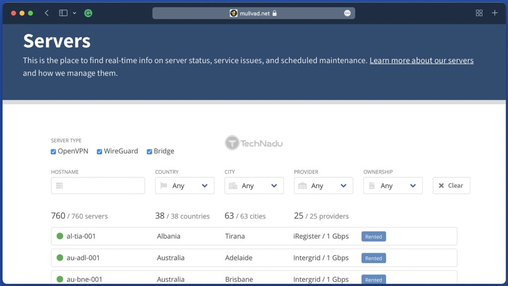The width and height of the screenshot is (508, 286).
Task: Click the padlock icon beside mullvad.net
Action: (274, 13)
